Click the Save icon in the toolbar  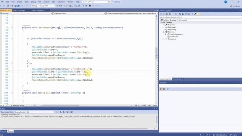(16, 6)
